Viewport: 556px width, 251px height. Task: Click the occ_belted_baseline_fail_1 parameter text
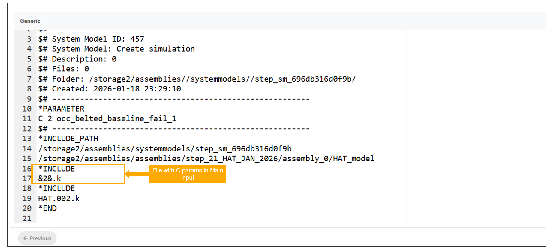[116, 119]
